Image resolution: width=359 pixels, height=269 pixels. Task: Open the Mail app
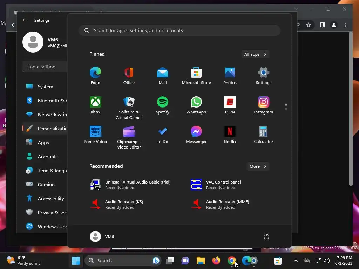tap(163, 76)
